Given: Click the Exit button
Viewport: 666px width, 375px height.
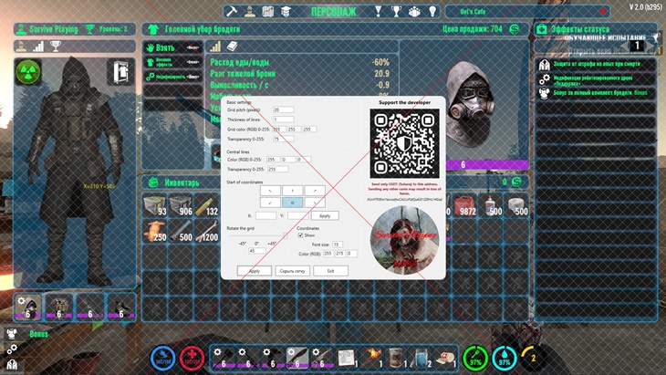Looking at the screenshot, I should [x=331, y=271].
